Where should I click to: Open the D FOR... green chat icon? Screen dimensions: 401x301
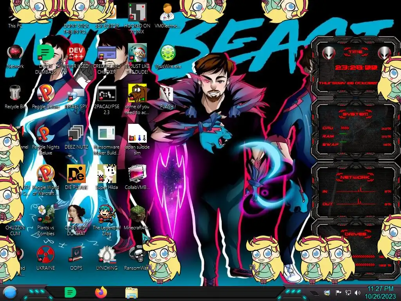point(45,59)
